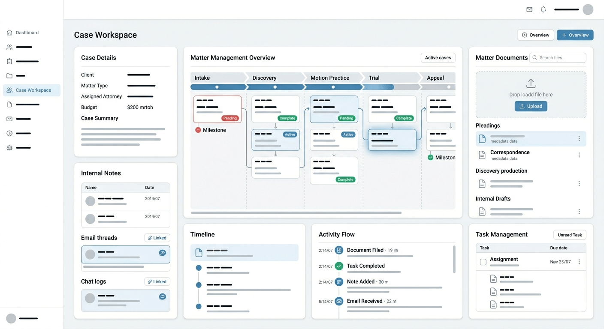Viewport: 604px width, 329px height.
Task: Open options menu for Discovery production file
Action: (579, 183)
